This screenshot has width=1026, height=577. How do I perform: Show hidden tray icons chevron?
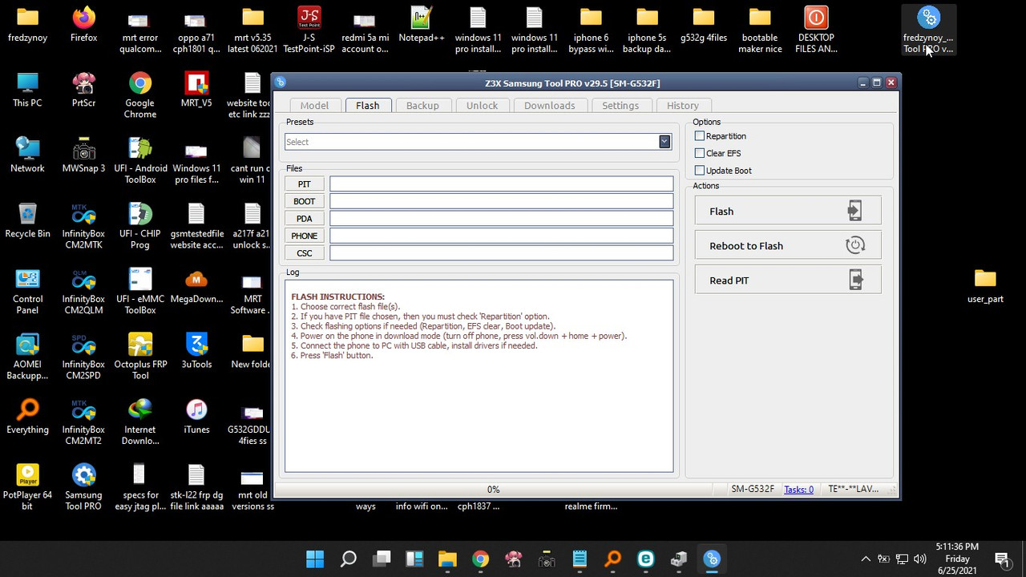click(866, 559)
